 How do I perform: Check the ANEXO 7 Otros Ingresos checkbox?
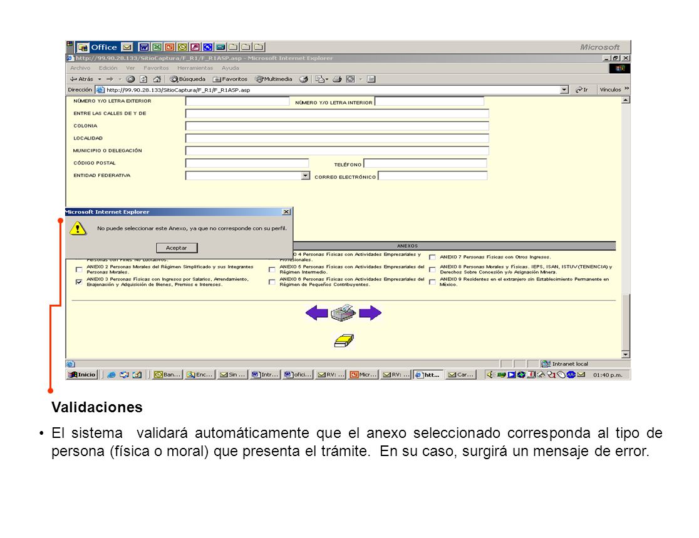(432, 257)
